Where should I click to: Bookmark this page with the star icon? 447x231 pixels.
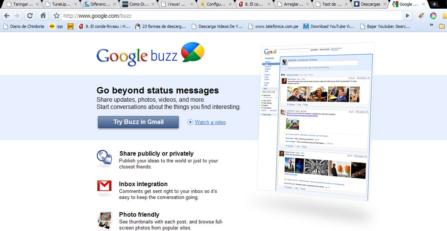(x=57, y=16)
